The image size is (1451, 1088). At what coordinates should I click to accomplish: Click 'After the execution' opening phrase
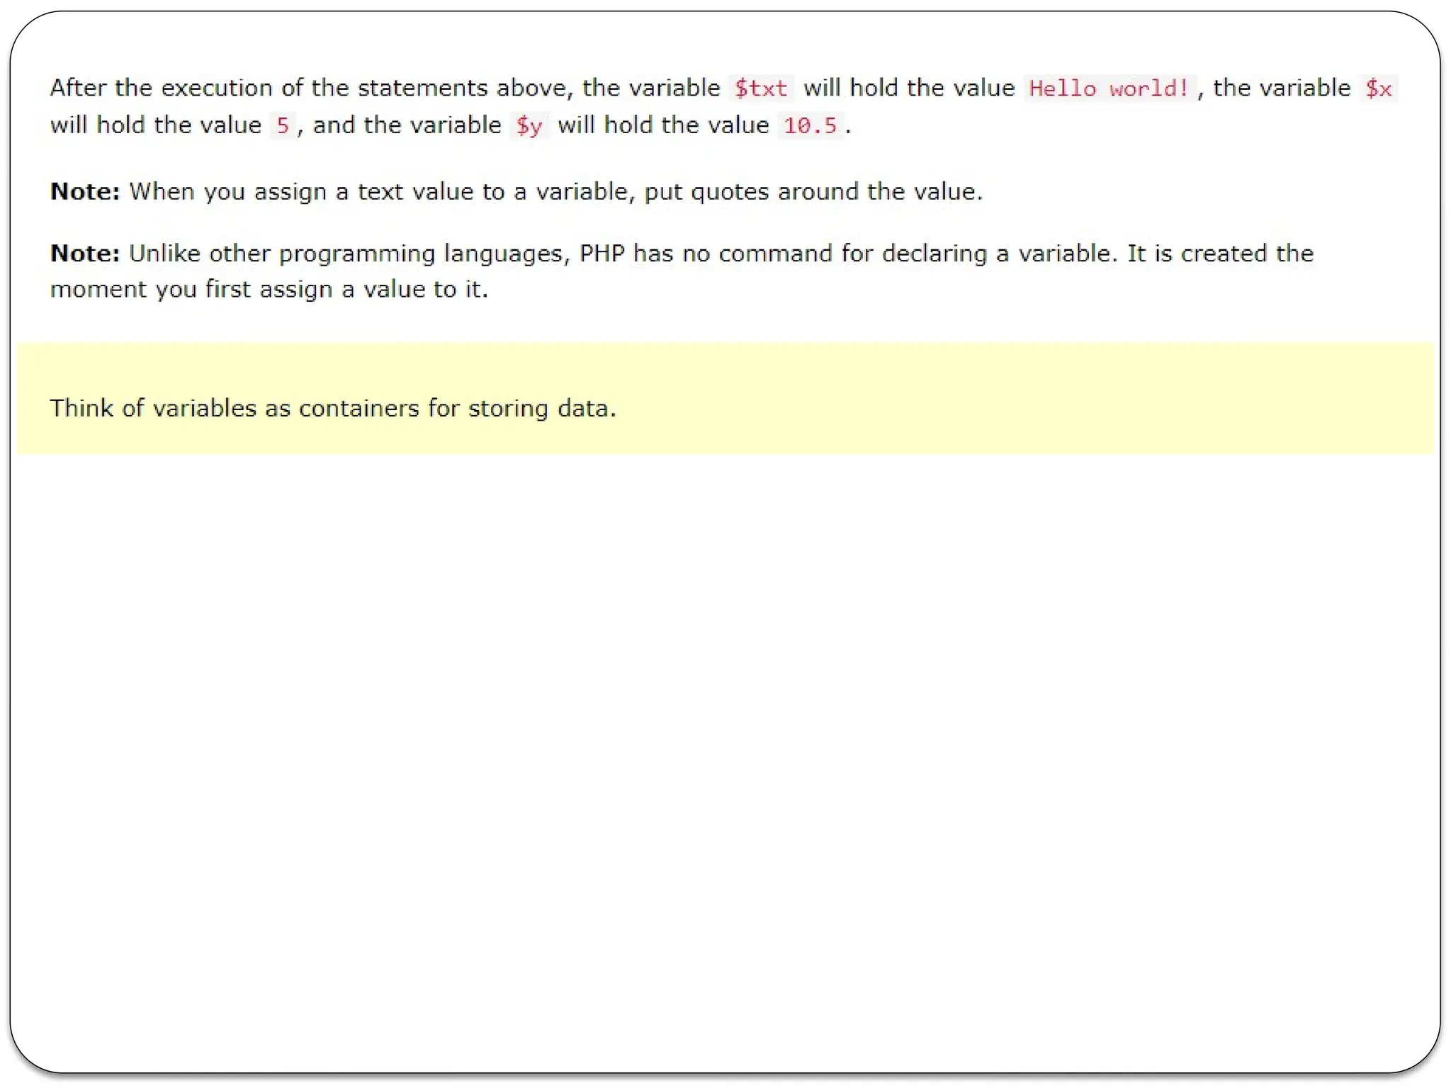(161, 88)
